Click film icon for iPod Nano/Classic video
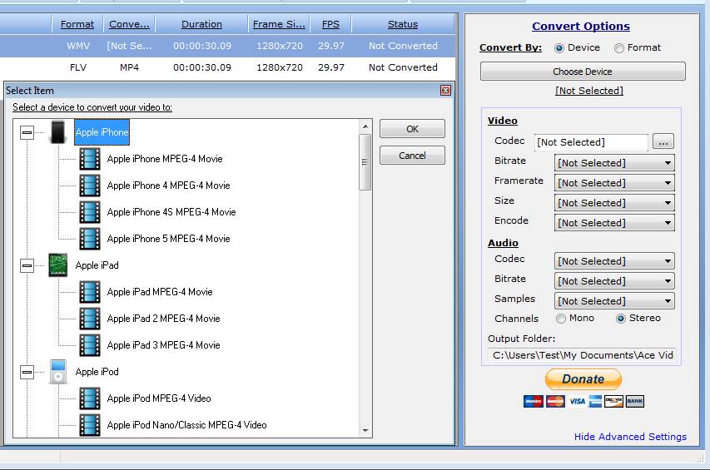 point(90,425)
